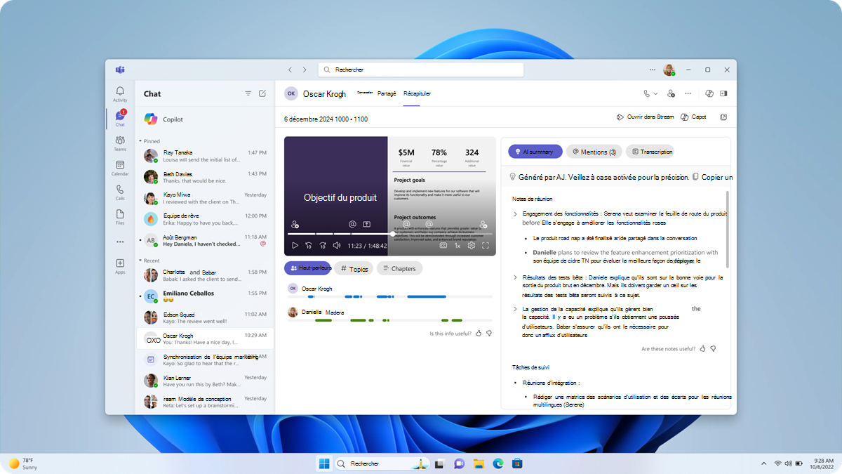Image resolution: width=842 pixels, height=474 pixels.
Task: Open the Windows Start menu
Action: click(324, 463)
